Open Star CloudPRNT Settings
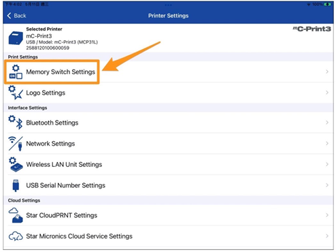This screenshot has width=336, height=252. [168, 215]
